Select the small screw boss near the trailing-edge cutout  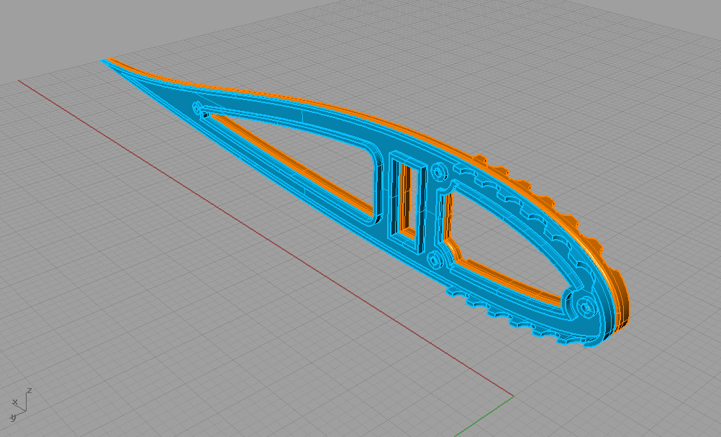(197, 108)
